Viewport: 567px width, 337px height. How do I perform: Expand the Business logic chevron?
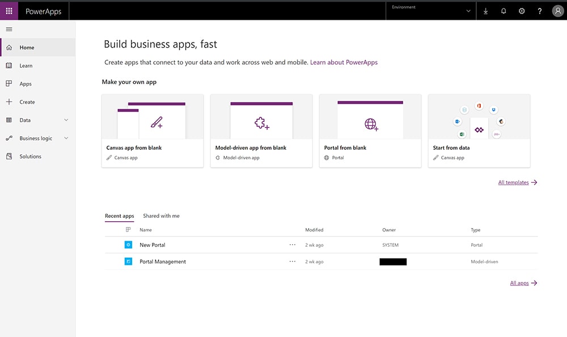point(66,138)
